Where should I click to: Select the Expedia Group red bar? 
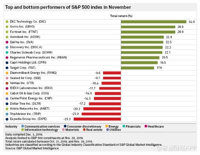97,119
